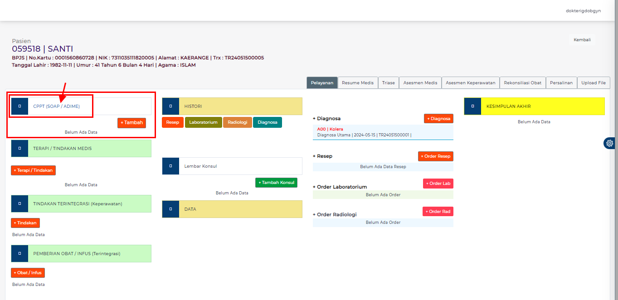Click the +Order Rad button
The height and width of the screenshot is (300, 618).
pos(438,211)
